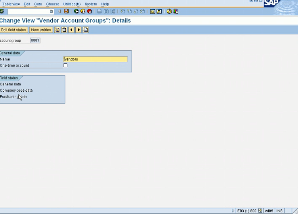Open the Table view menu
Screen dimensions: 298x214
(x=11, y=4)
